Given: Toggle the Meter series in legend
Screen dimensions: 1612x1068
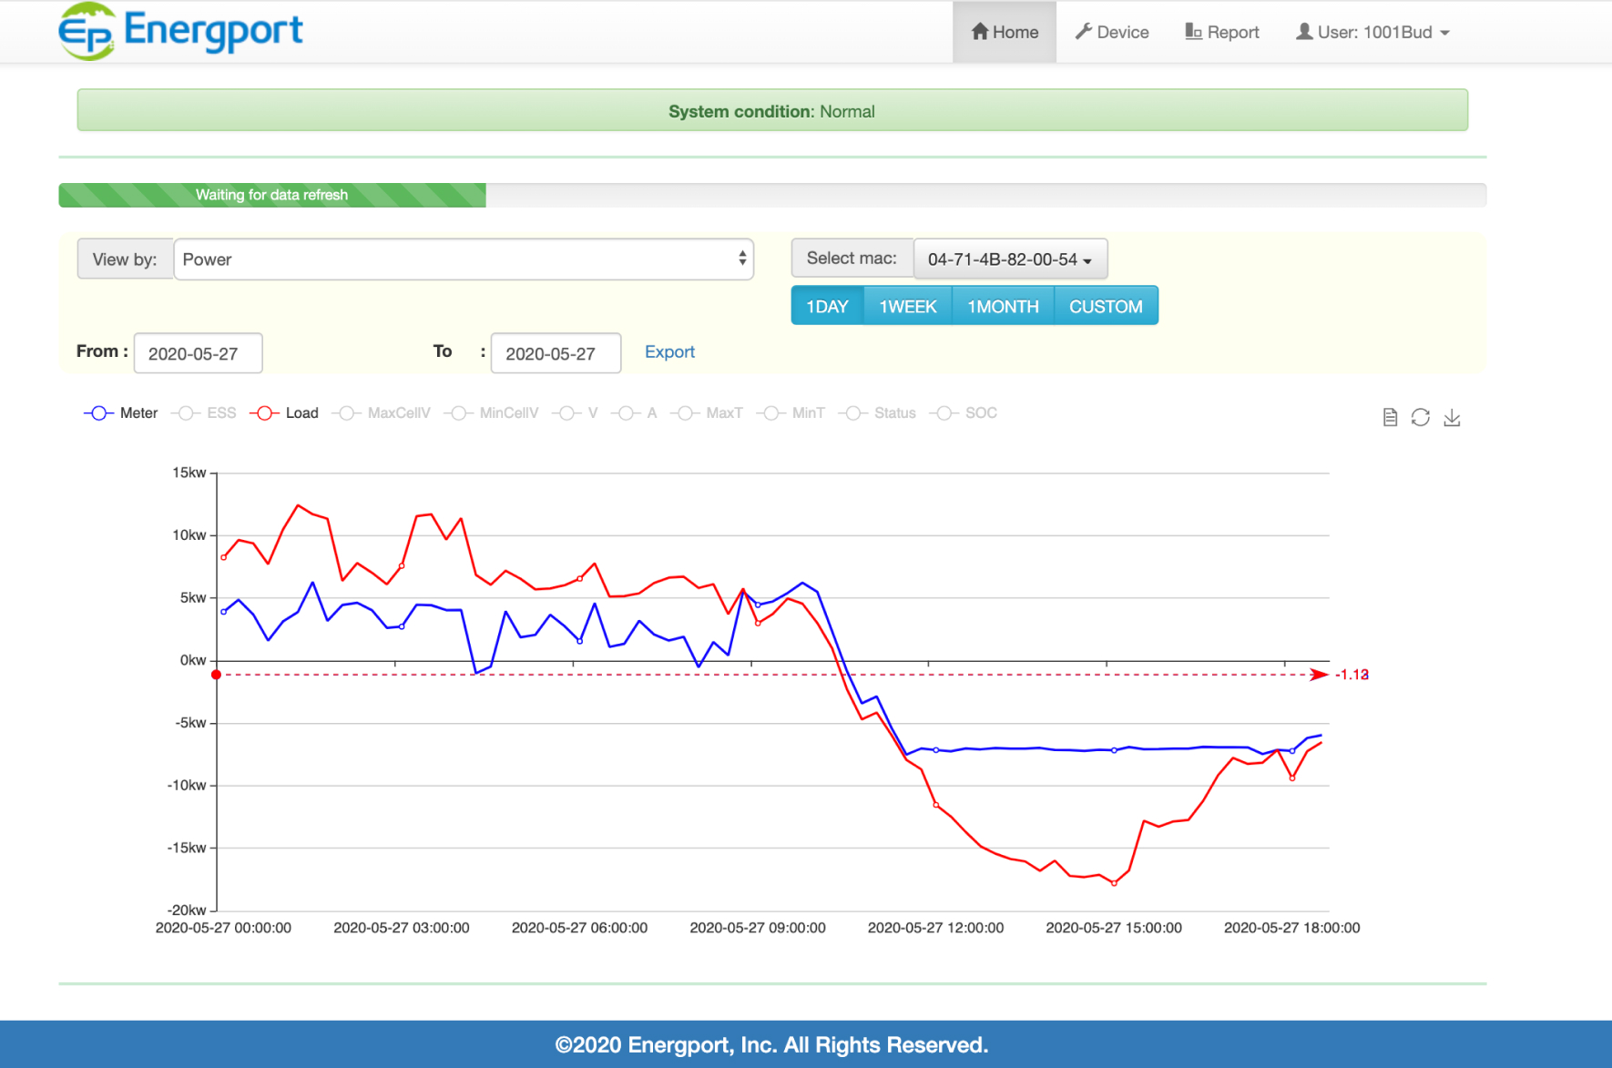Looking at the screenshot, I should [x=121, y=413].
